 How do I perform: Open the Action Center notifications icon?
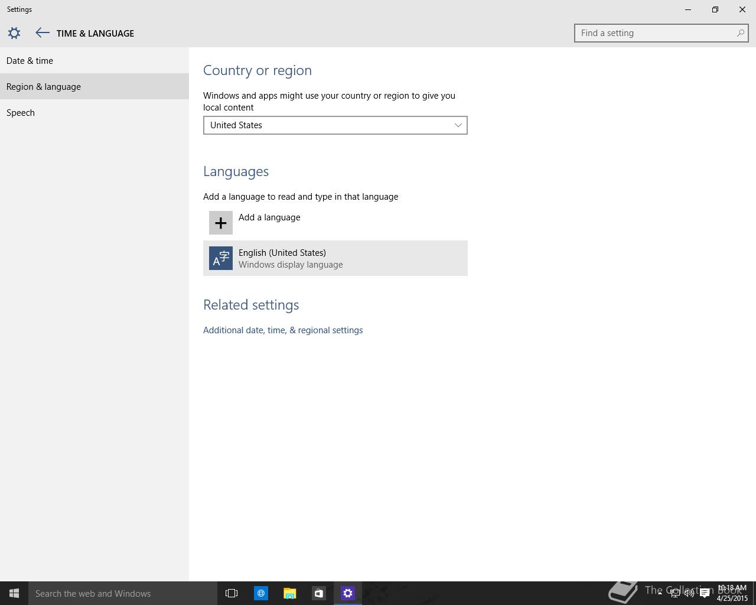click(705, 593)
